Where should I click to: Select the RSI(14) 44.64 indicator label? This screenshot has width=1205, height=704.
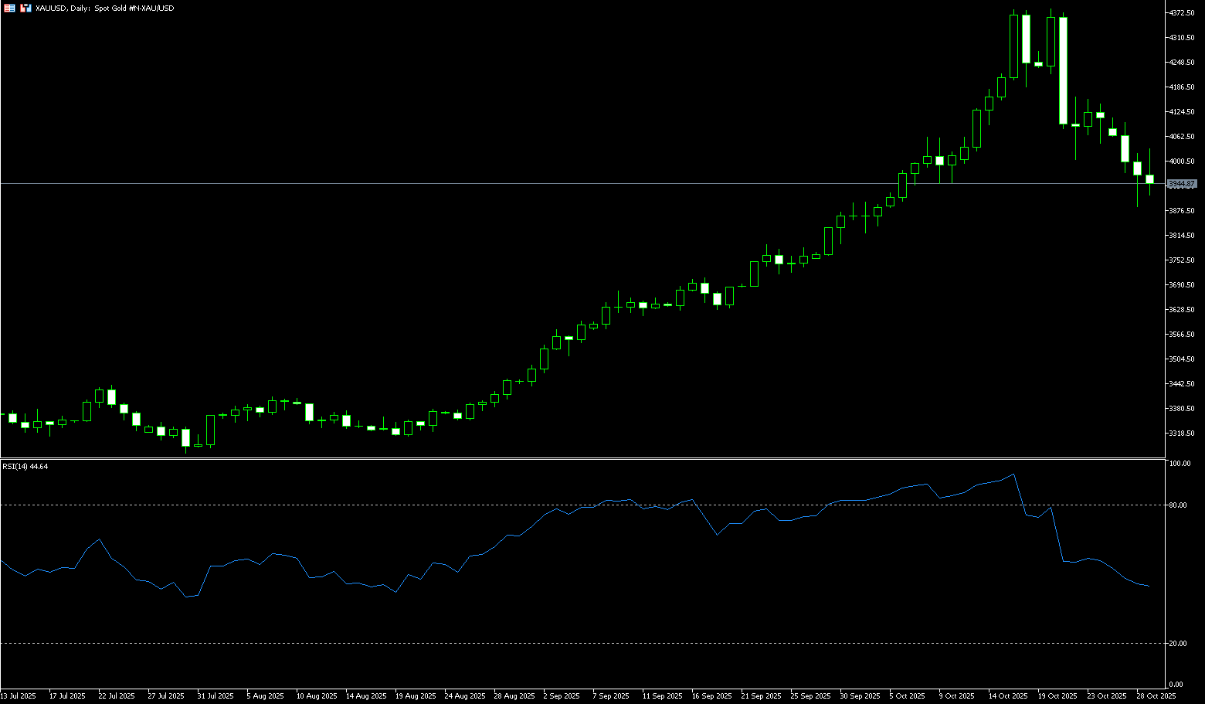pos(25,467)
